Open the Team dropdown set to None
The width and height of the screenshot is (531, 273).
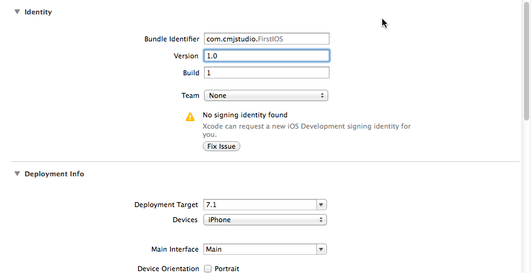tap(265, 95)
